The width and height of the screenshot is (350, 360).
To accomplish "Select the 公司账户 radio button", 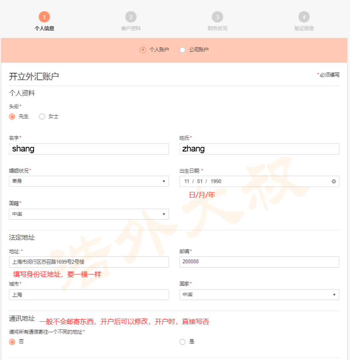I will point(183,50).
